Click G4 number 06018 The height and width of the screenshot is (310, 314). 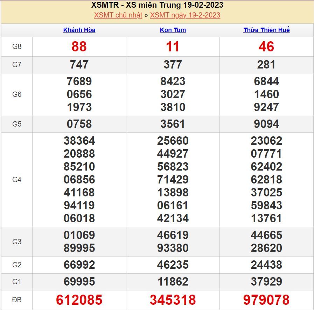[x=79, y=218]
